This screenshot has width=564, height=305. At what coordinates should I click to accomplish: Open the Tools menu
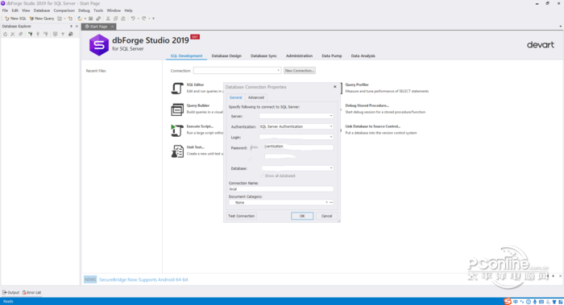[98, 10]
